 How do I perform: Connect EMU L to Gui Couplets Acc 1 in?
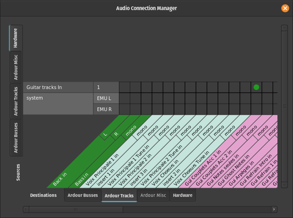256,98
